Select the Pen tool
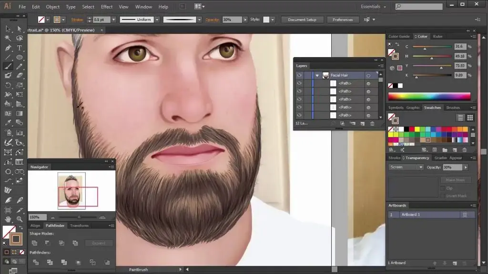The image size is (488, 274). tap(8, 48)
